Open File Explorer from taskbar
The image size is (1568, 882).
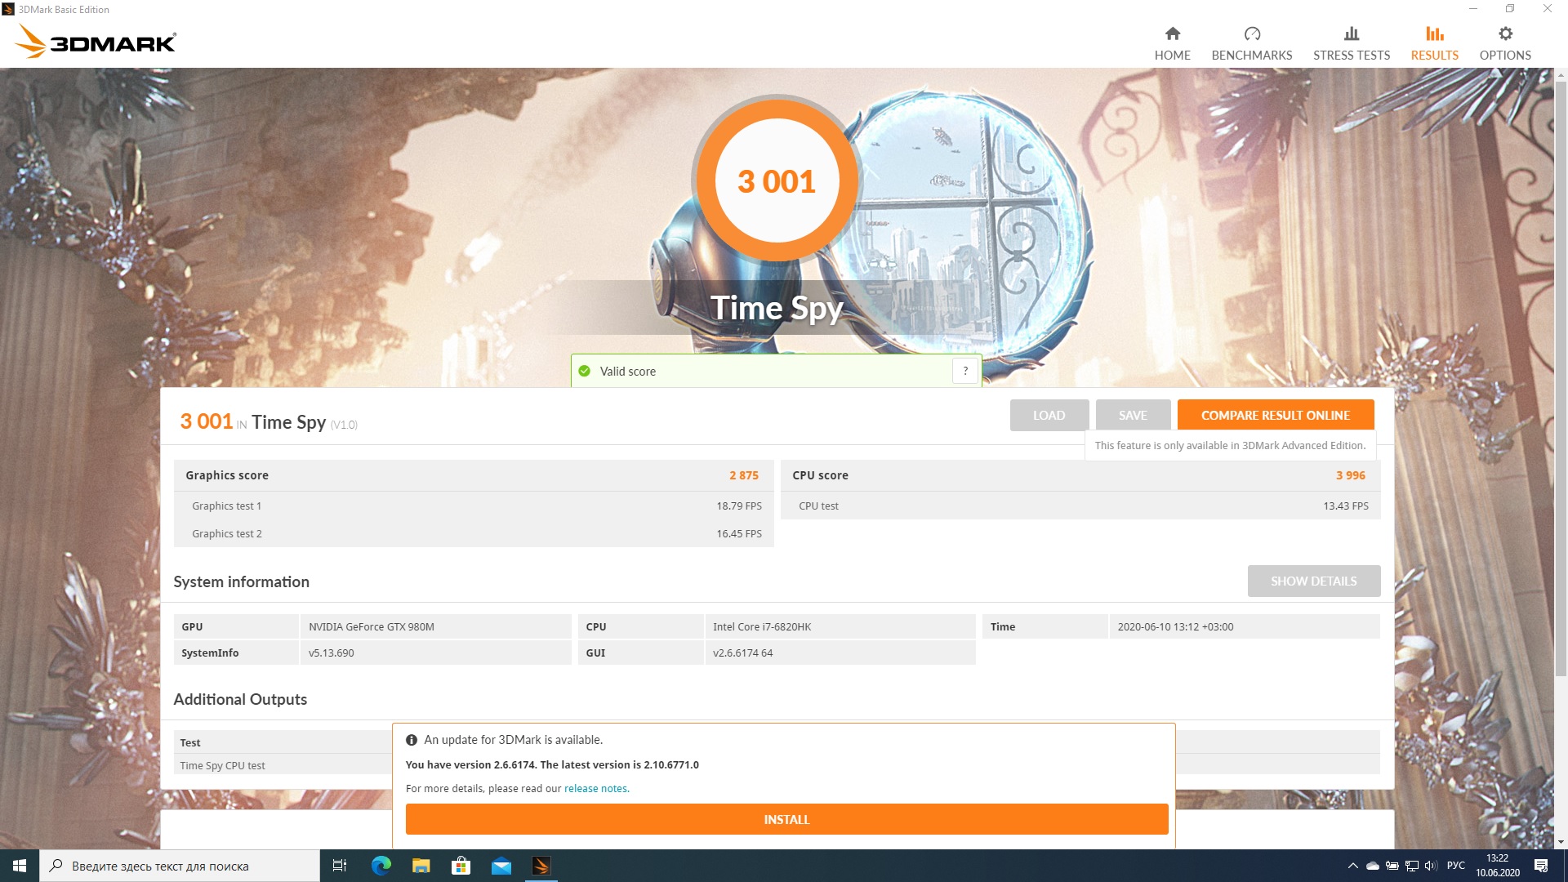click(x=421, y=866)
